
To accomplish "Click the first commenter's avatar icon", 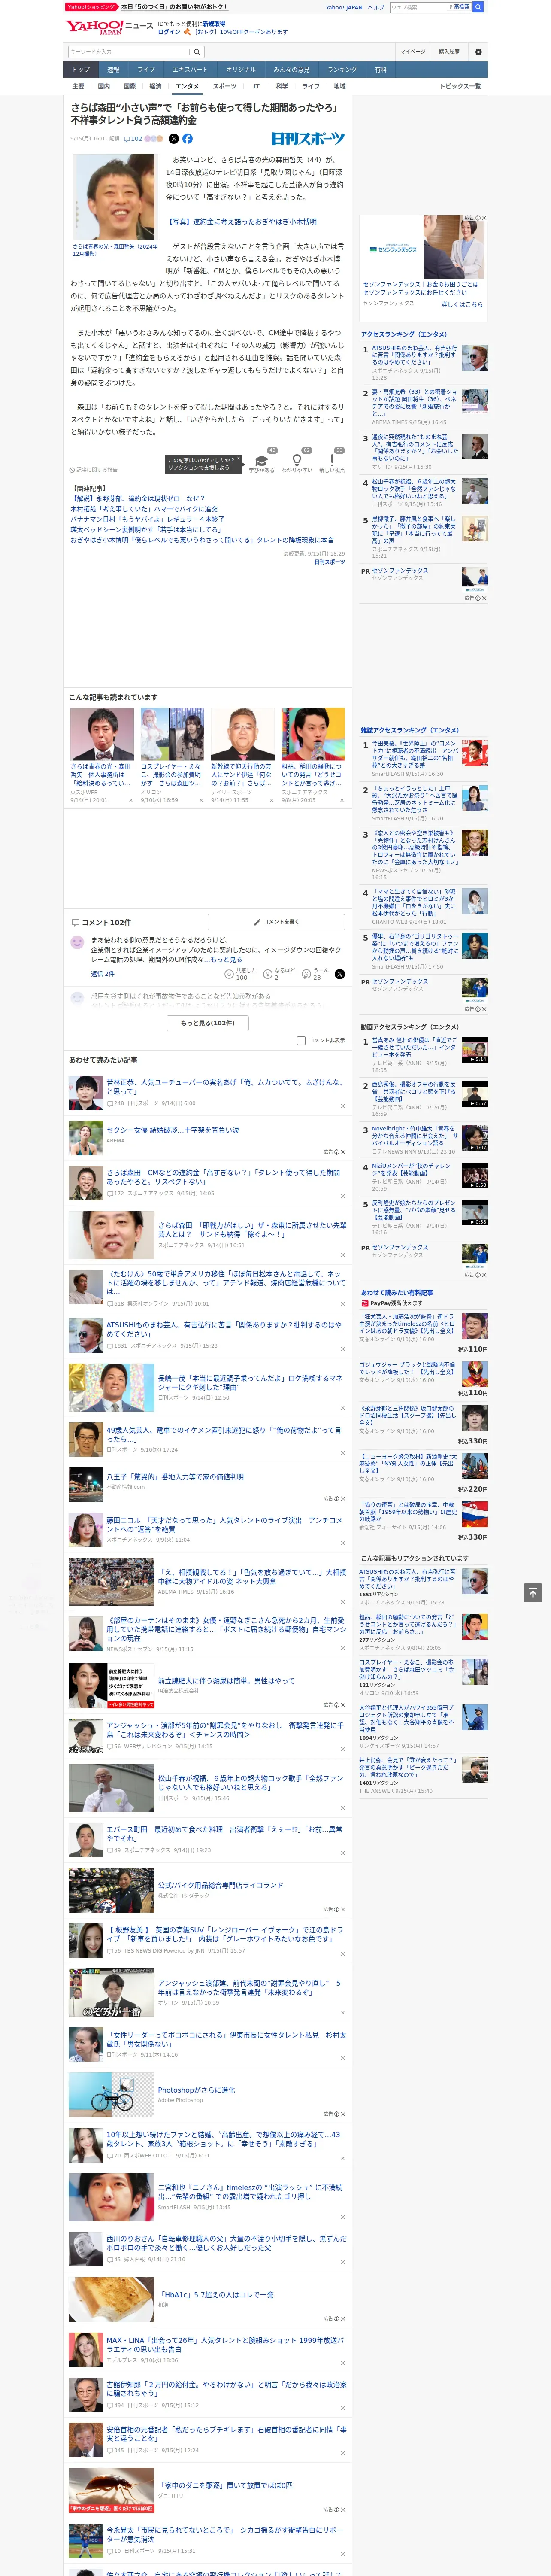I will [77, 942].
